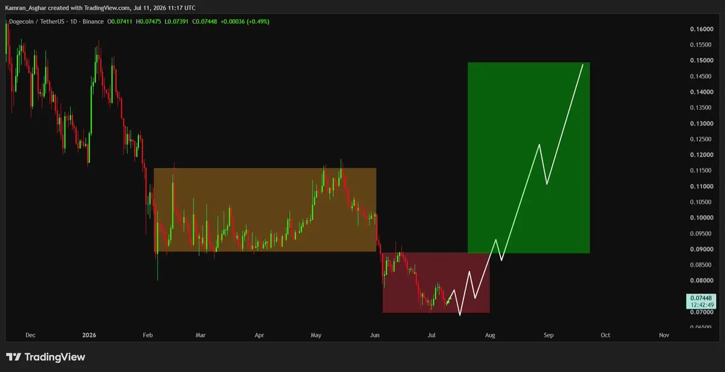The height and width of the screenshot is (372, 725).
Task: Click the 0.14000 price axis label
Action: click(701, 92)
